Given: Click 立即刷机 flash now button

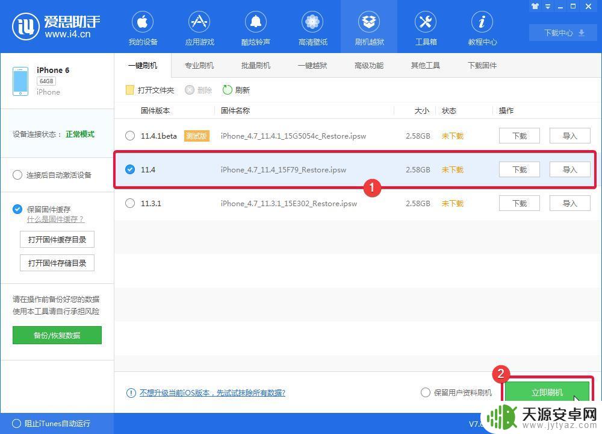Looking at the screenshot, I should (547, 392).
